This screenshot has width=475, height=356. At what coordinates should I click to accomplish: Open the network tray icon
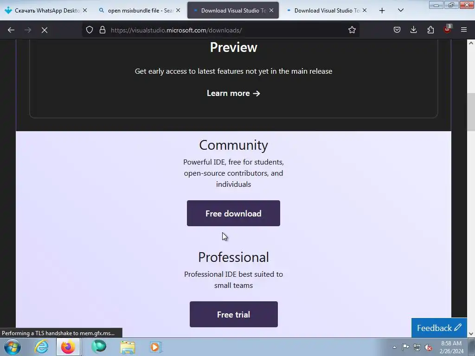[x=417, y=347]
